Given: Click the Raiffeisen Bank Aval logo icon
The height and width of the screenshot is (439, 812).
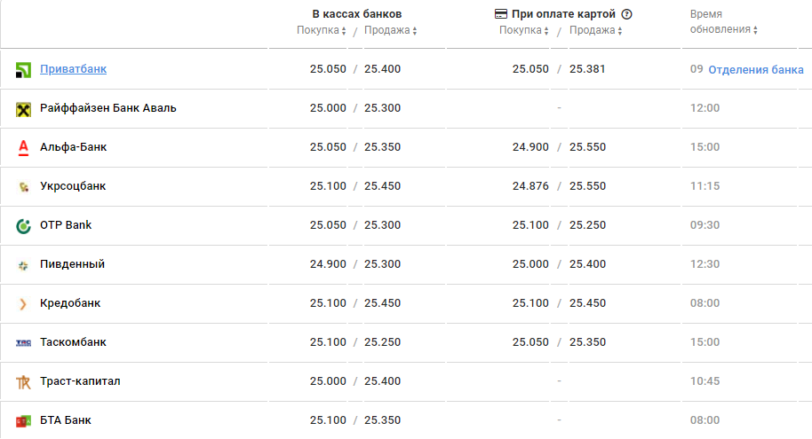Looking at the screenshot, I should [x=24, y=108].
